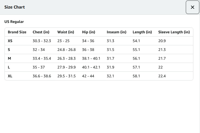200x133 pixels.
Task: Click the chest value 30.3 - 32.3
Action: pyautogui.click(x=42, y=41)
